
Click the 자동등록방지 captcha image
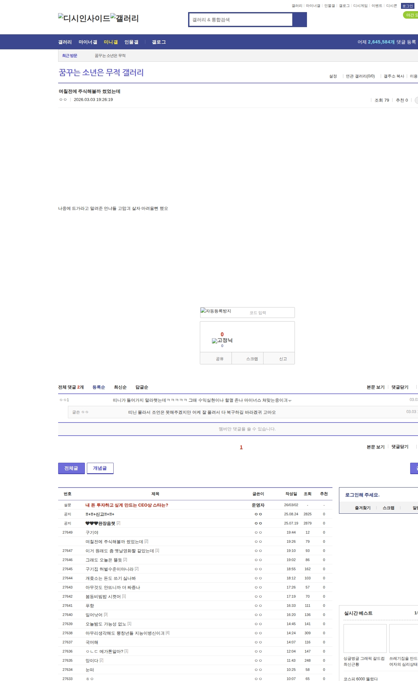click(x=216, y=311)
